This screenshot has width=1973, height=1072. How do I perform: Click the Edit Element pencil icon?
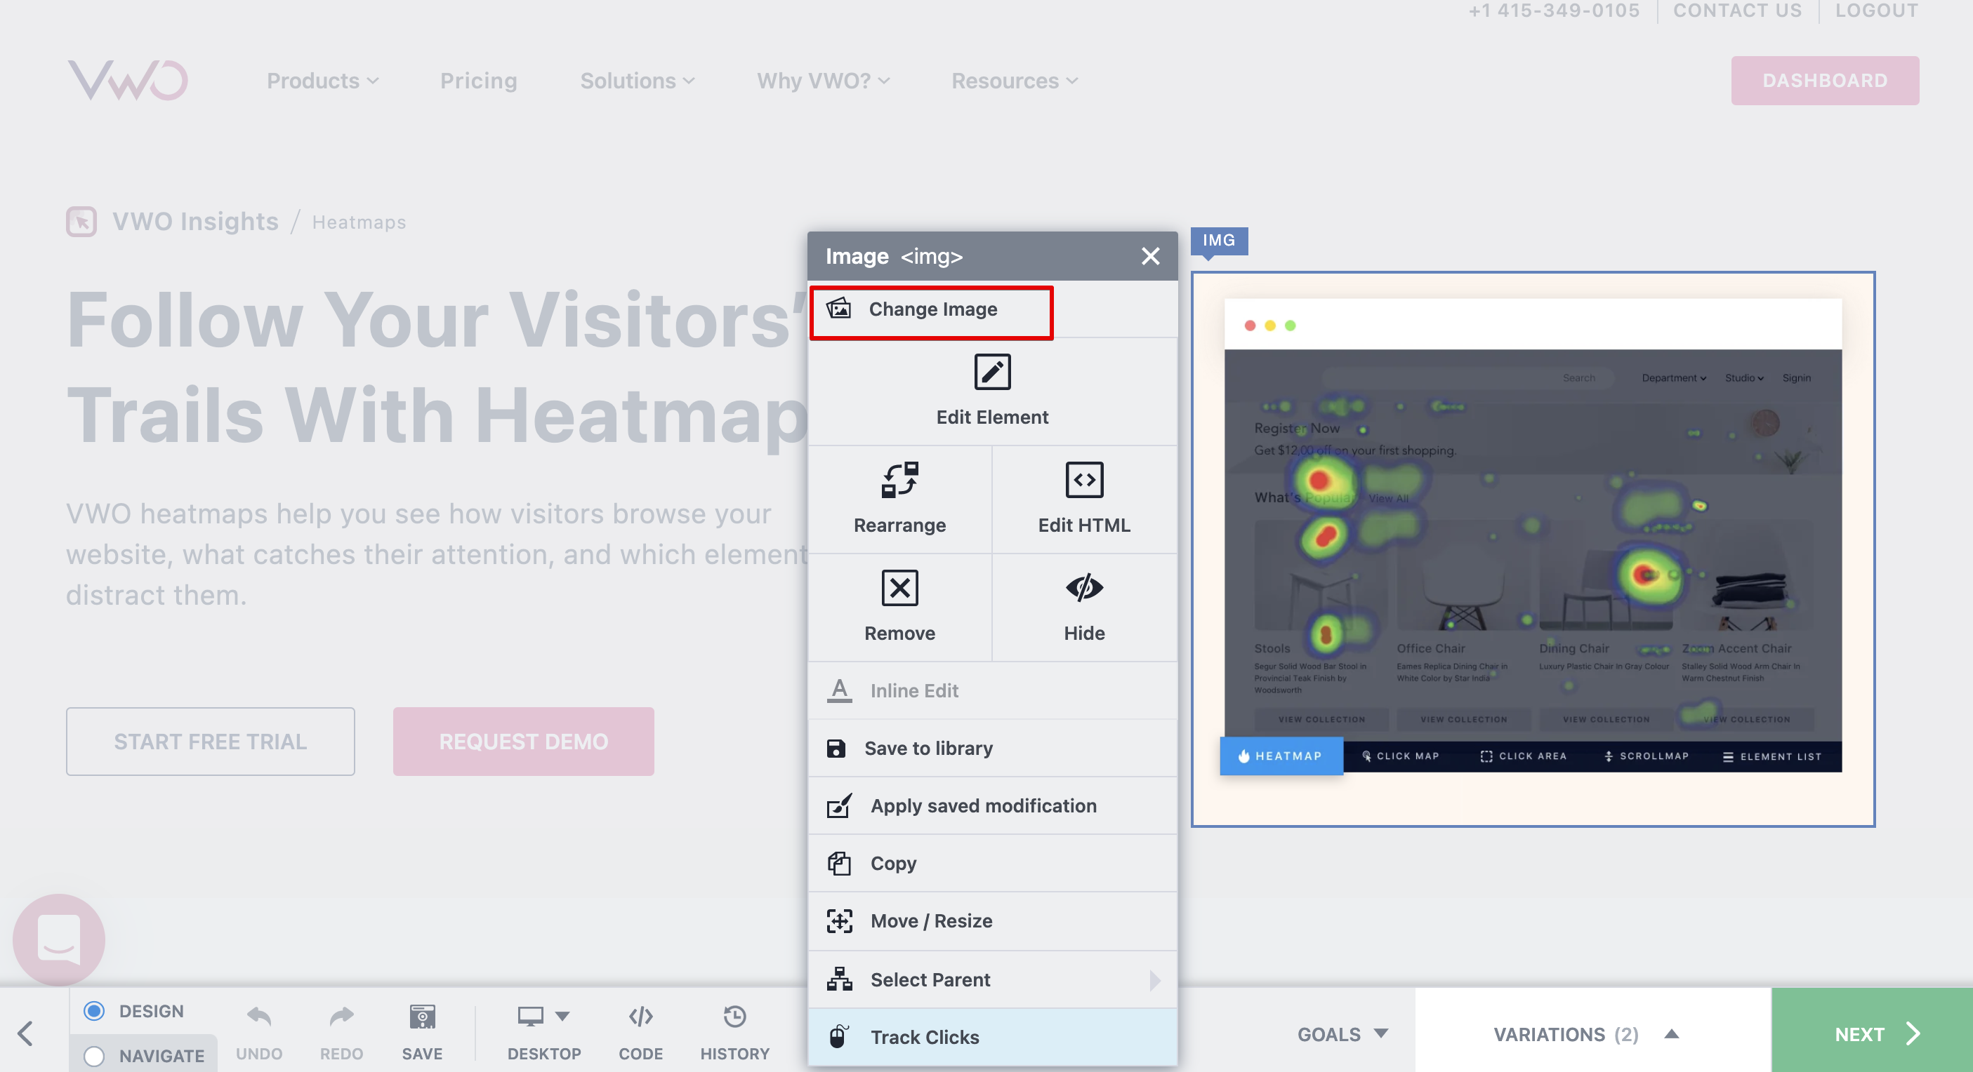point(992,372)
